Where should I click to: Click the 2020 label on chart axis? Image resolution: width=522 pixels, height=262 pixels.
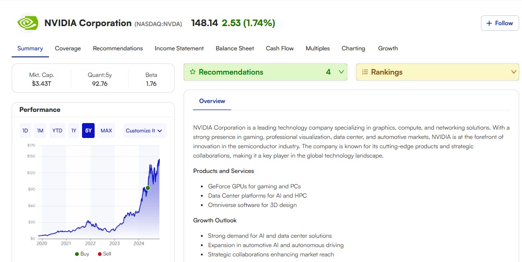point(41,243)
